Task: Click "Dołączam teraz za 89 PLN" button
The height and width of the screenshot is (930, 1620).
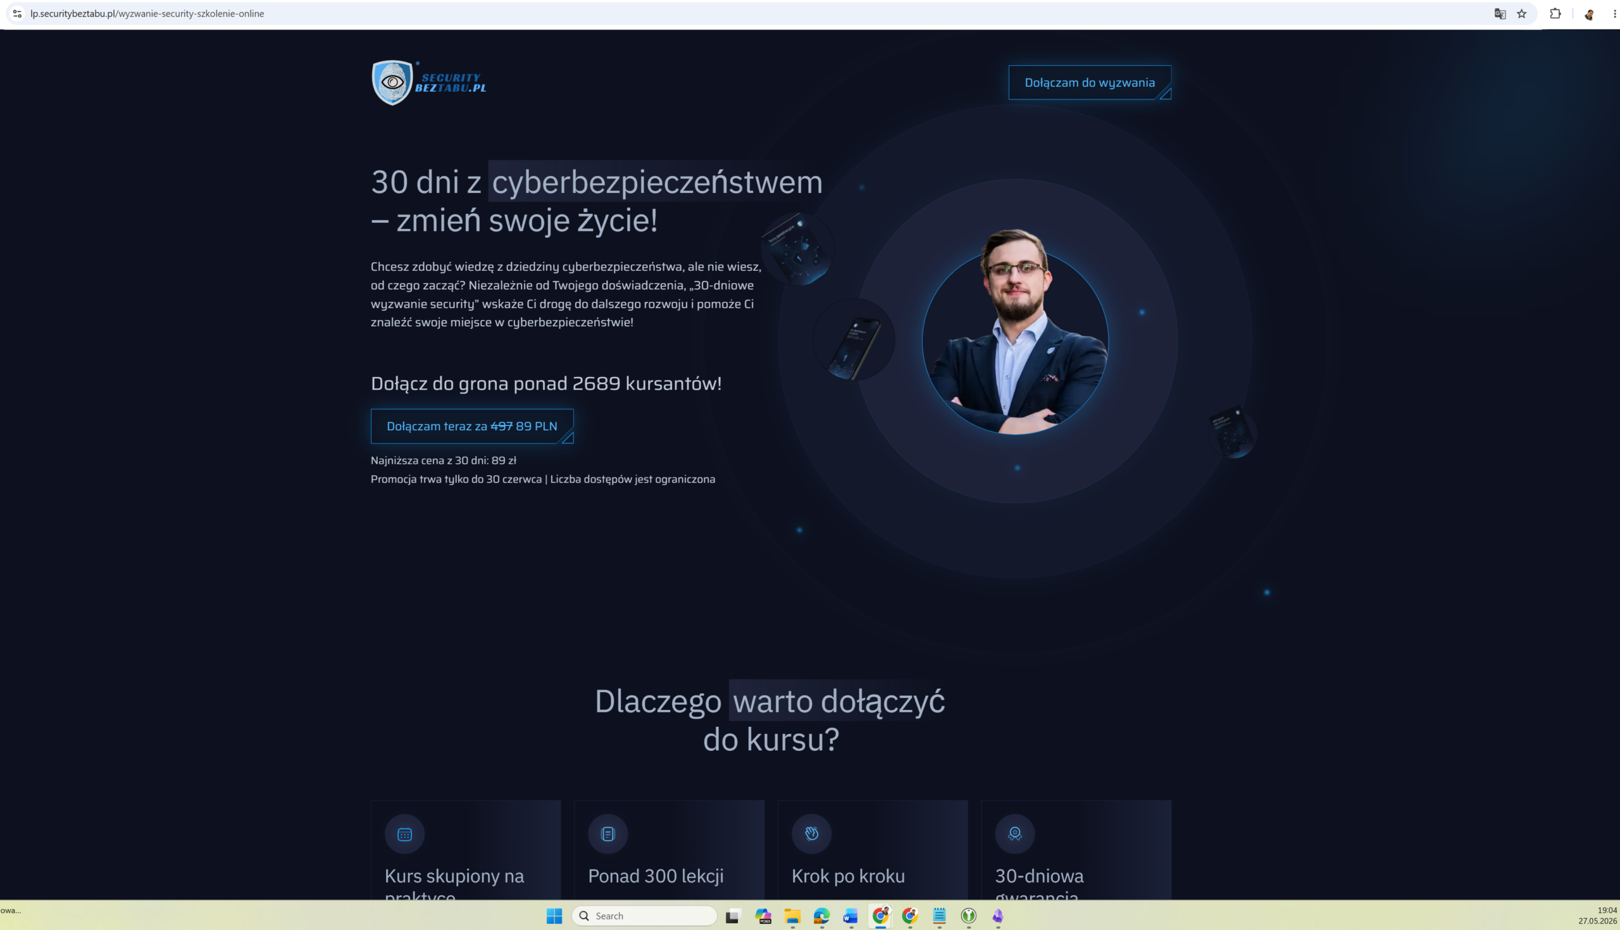Action: [x=472, y=426]
